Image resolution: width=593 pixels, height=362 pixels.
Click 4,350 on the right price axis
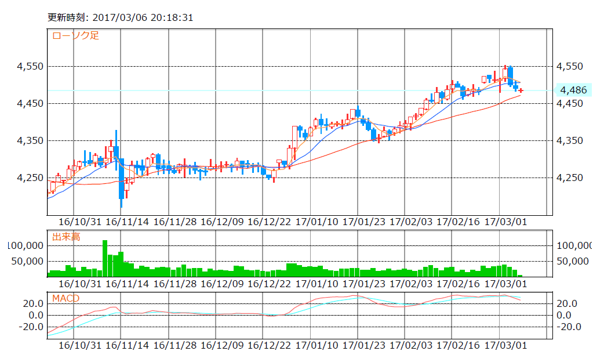[x=570, y=140]
